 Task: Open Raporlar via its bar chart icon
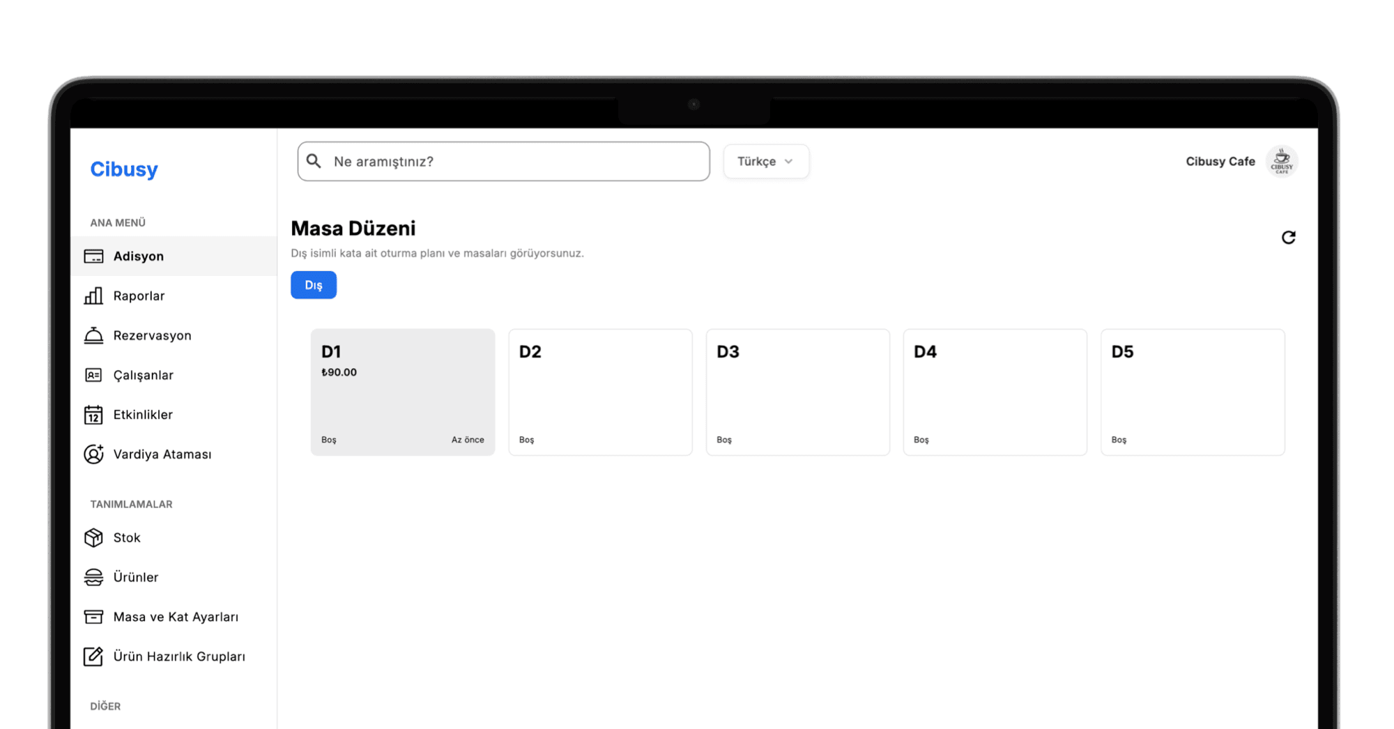93,296
